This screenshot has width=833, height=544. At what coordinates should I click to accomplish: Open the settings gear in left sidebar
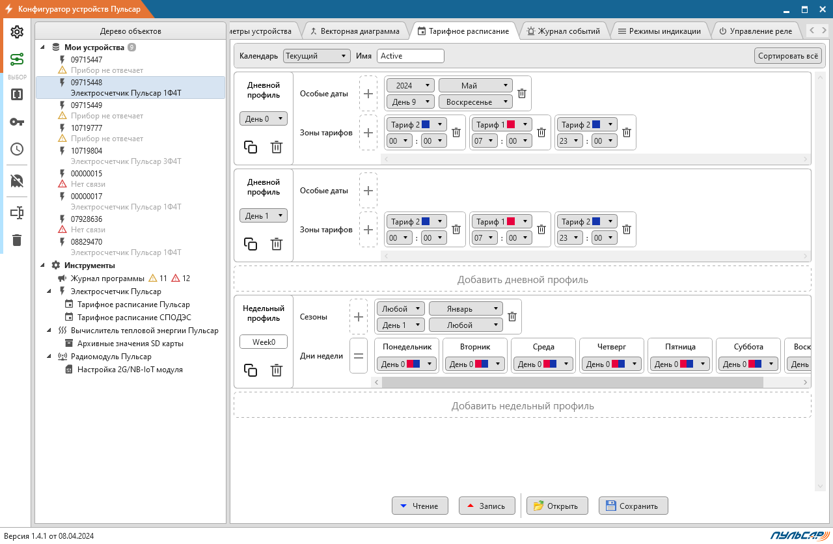pos(17,32)
